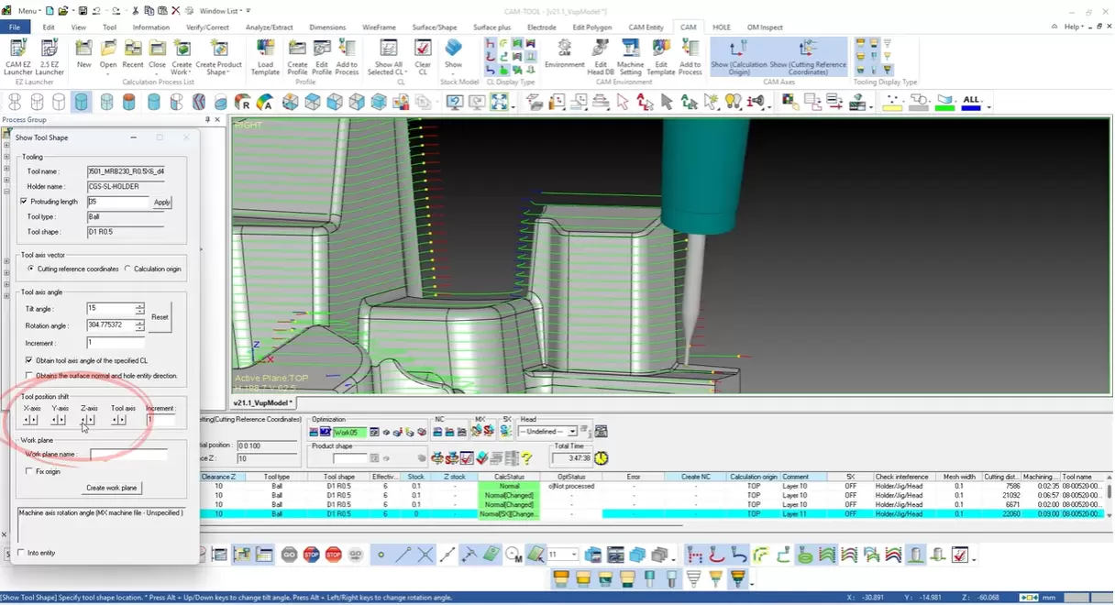
Task: Select the Calculation origin radio button
Action: (127, 269)
